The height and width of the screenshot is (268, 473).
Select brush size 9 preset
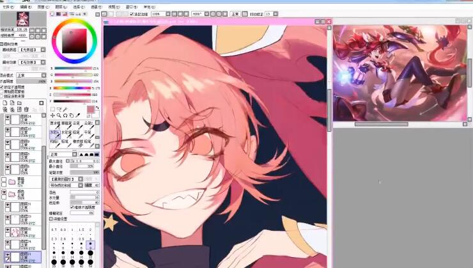click(x=90, y=245)
